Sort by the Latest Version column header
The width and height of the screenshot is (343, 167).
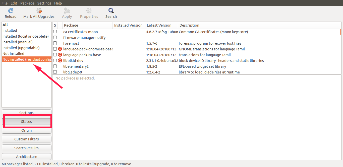[161, 25]
